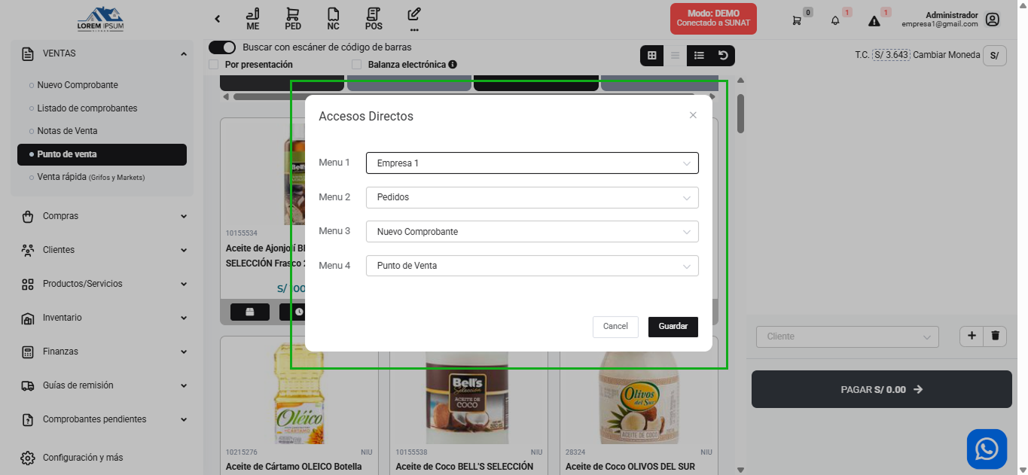
Task: Open the Menu 3 Nuevo Comprobante dropdown
Action: point(532,231)
